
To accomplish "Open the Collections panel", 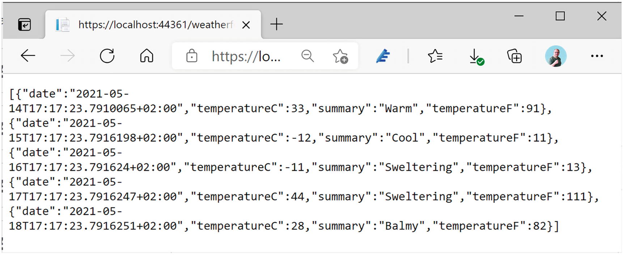I will point(514,56).
